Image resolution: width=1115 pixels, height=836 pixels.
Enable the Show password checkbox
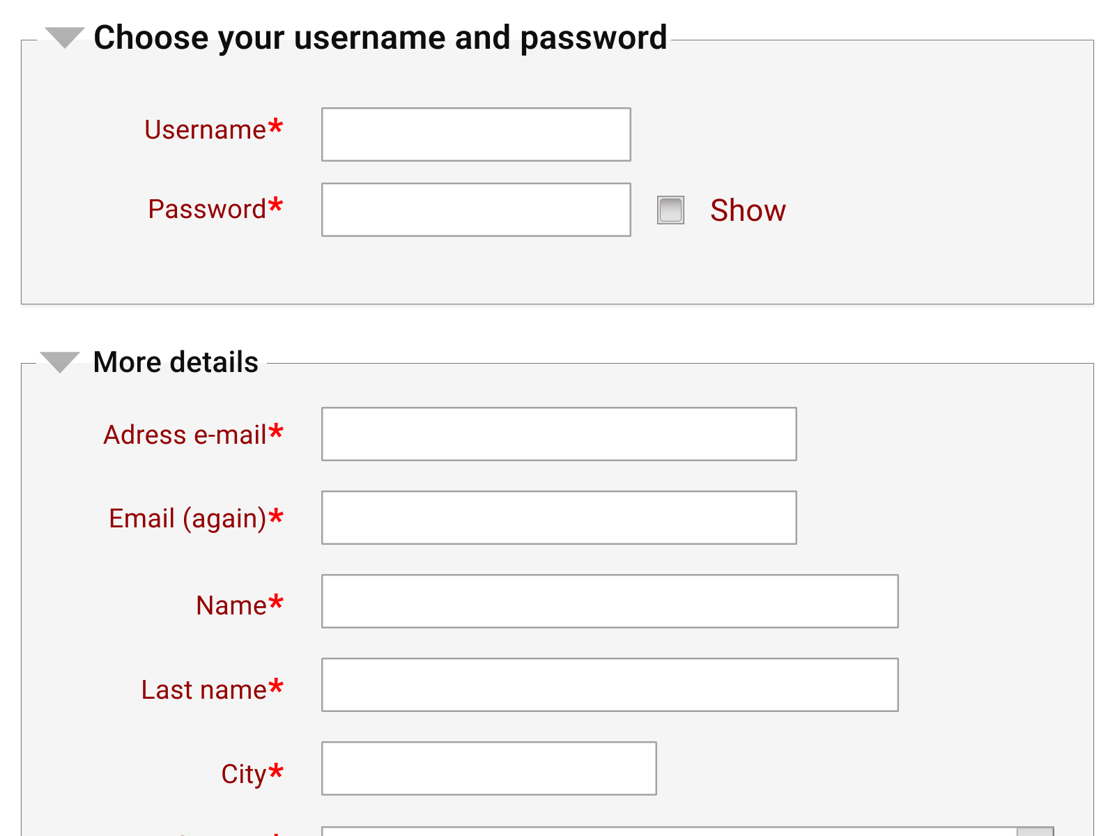[670, 210]
